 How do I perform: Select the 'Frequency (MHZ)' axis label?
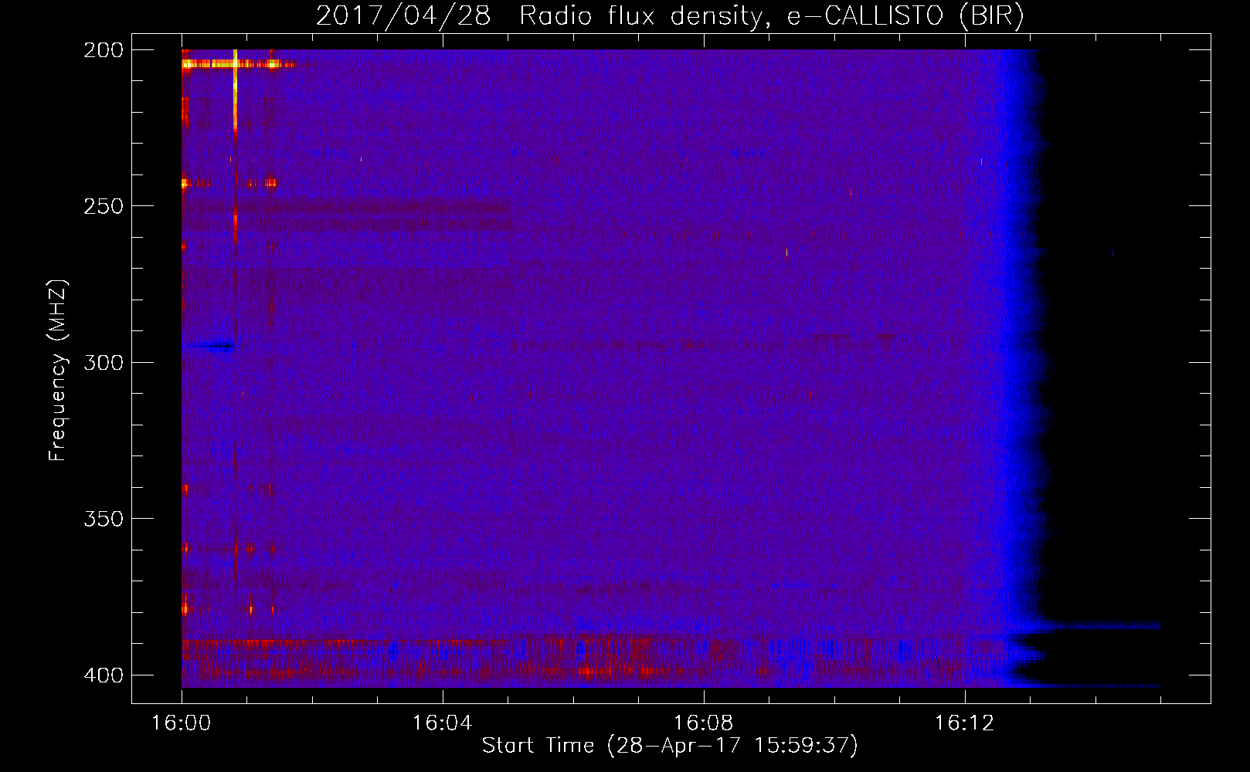point(58,371)
